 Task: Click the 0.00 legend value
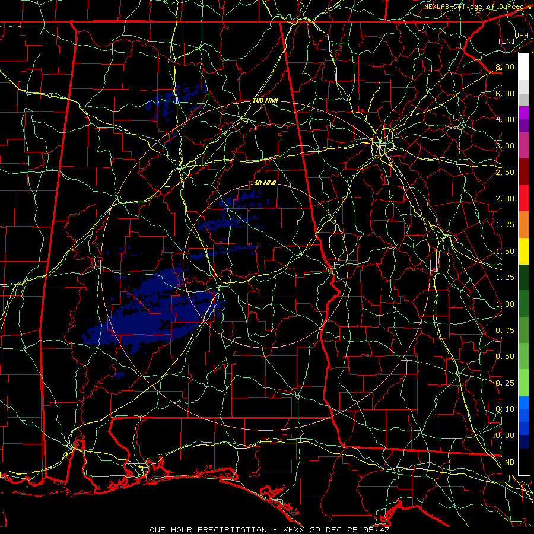tap(505, 436)
